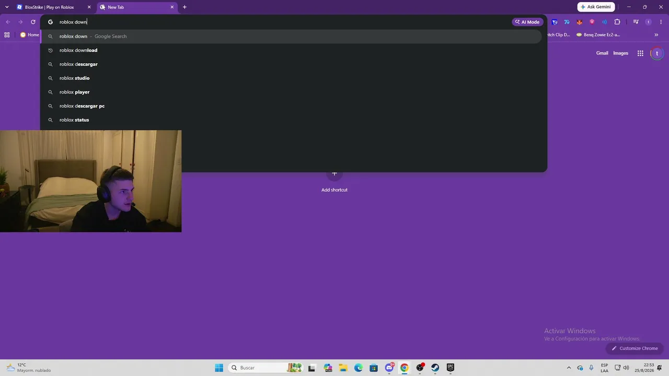Open the MetaMask fox extension
Viewport: 669px width, 376px height.
point(579,22)
